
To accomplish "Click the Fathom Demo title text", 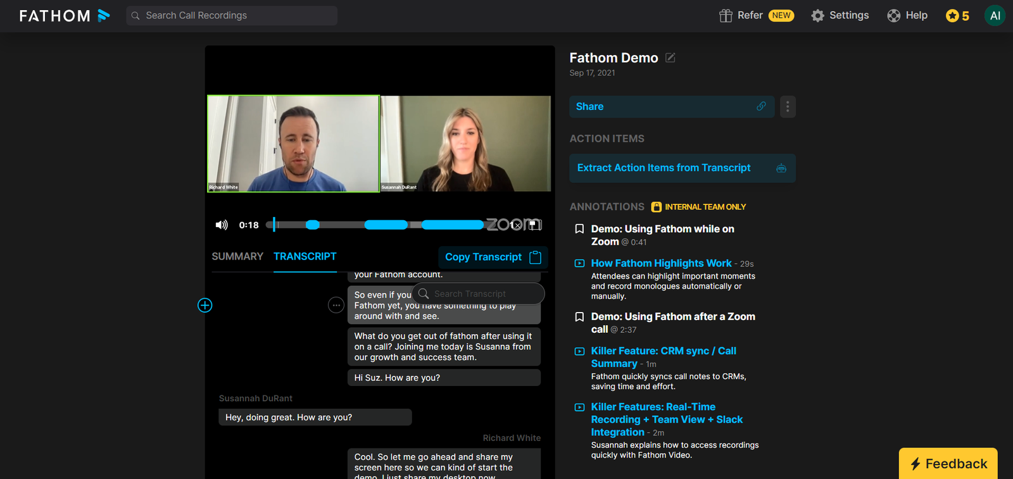I will tap(613, 58).
